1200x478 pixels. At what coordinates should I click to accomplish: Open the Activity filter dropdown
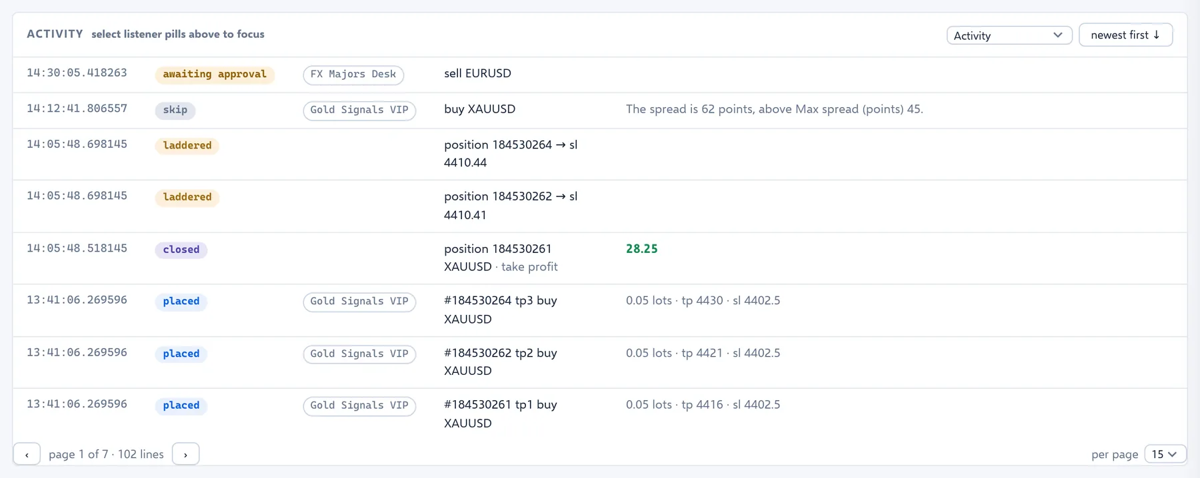[1009, 35]
